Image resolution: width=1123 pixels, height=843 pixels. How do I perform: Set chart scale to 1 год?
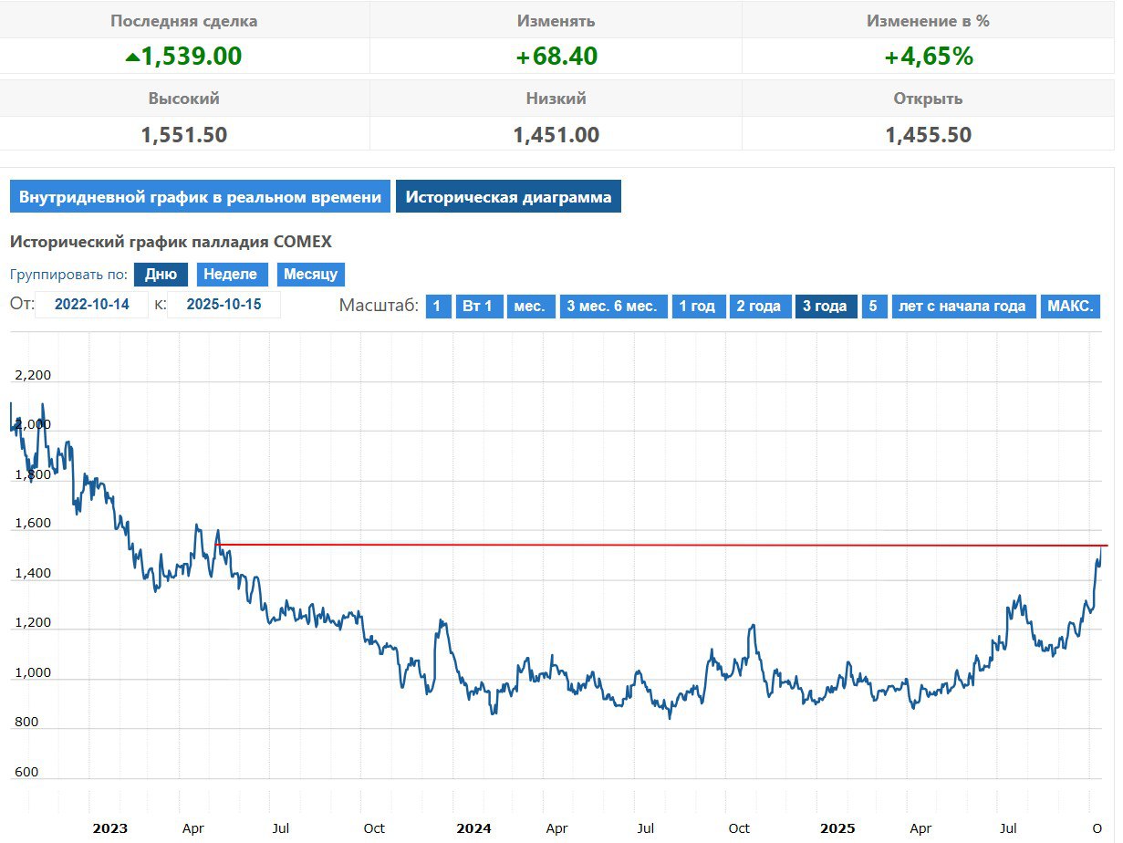(x=699, y=307)
